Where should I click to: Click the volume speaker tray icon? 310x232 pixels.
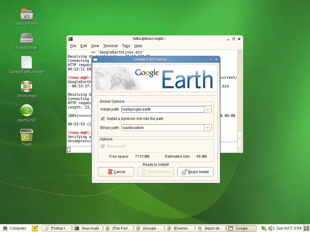pos(272,228)
